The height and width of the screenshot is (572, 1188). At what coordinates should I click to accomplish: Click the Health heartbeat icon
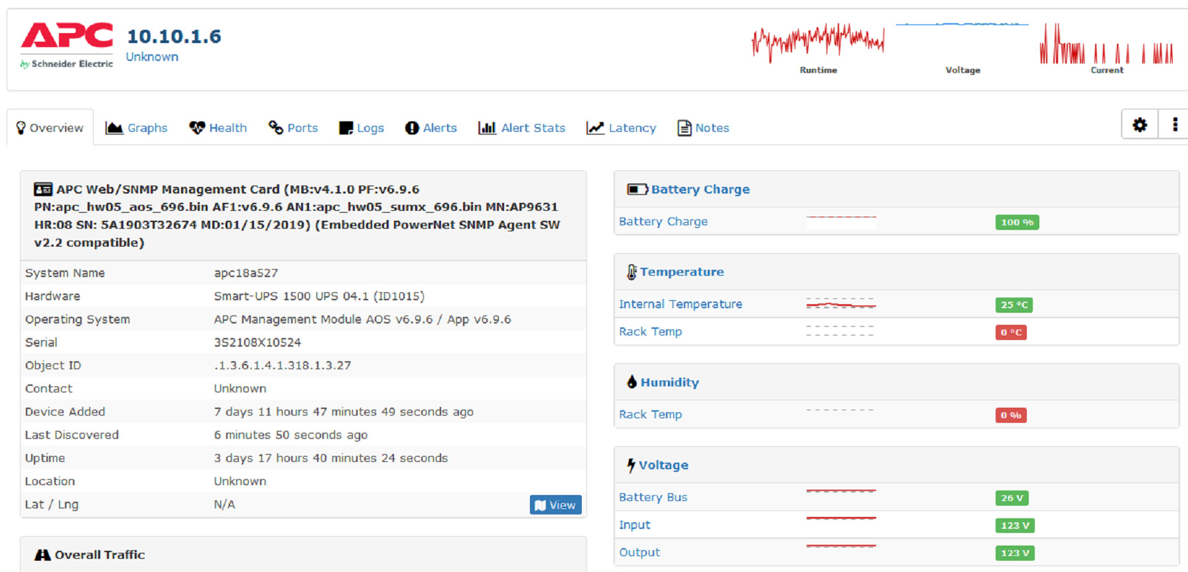click(x=197, y=128)
